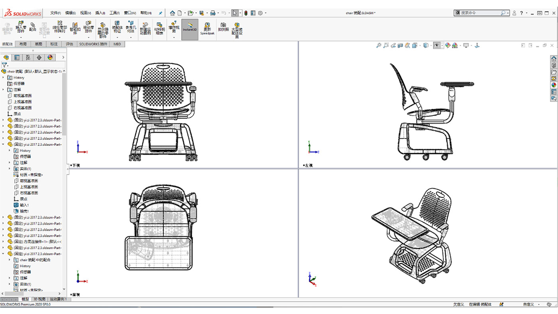558x314 pixels.
Task: Click Zoom to Fit magnifier icon
Action: 379,45
